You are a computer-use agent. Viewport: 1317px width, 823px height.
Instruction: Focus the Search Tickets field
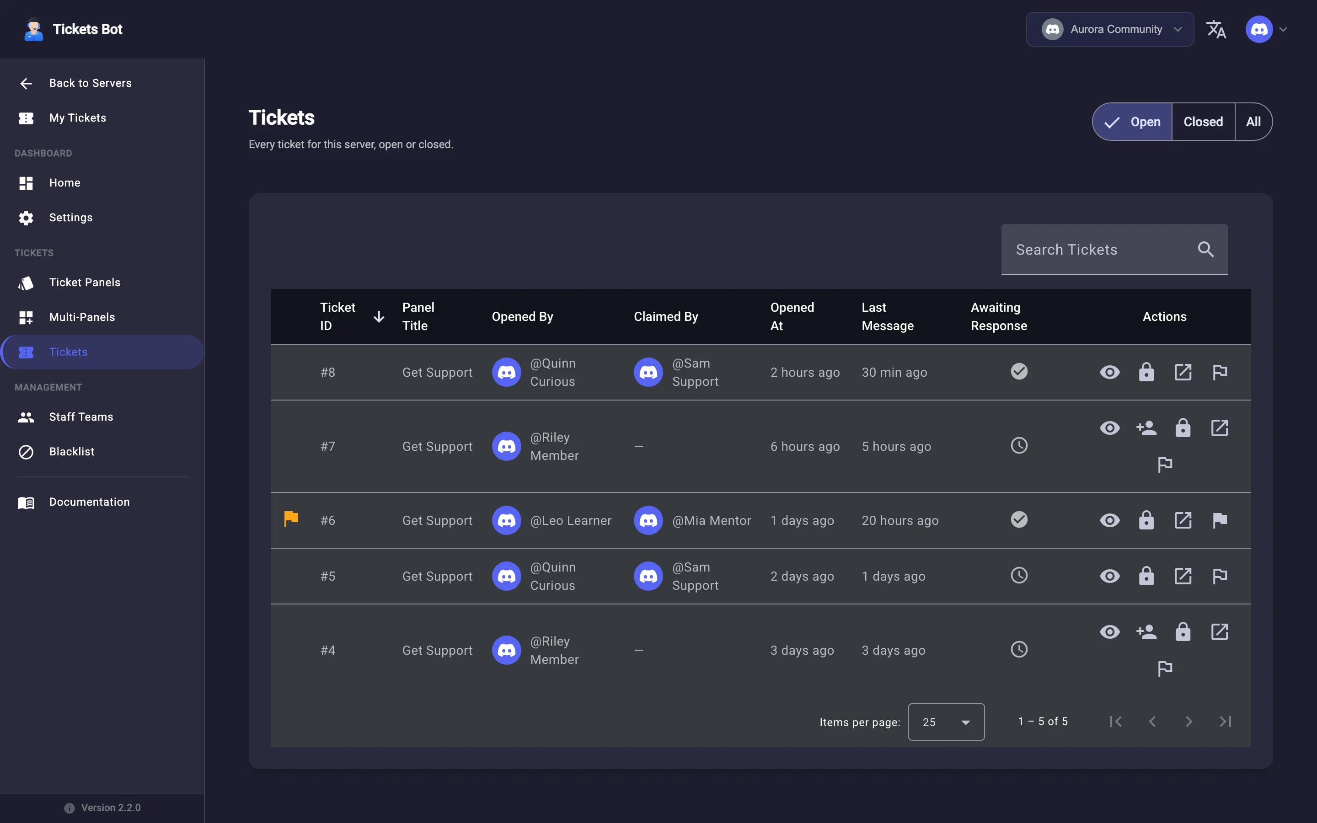[x=1114, y=249]
